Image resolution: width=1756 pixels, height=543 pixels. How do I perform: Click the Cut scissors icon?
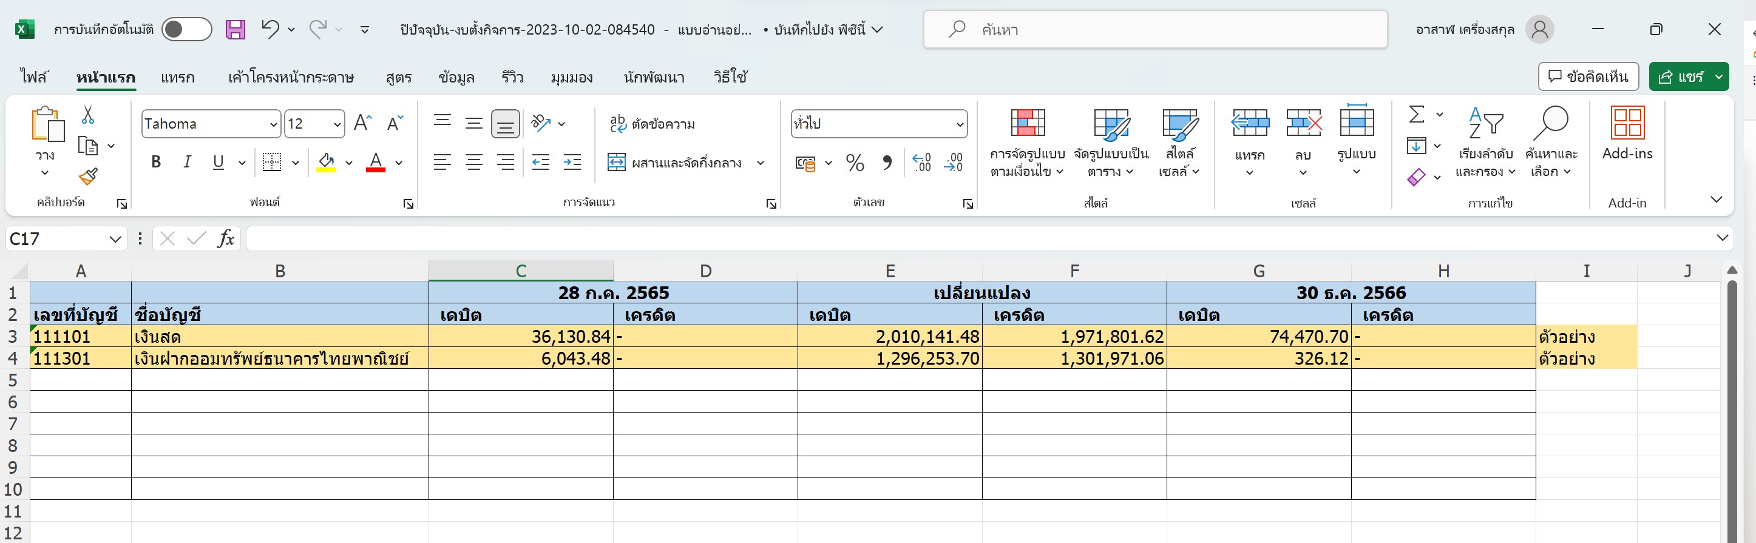(x=88, y=115)
